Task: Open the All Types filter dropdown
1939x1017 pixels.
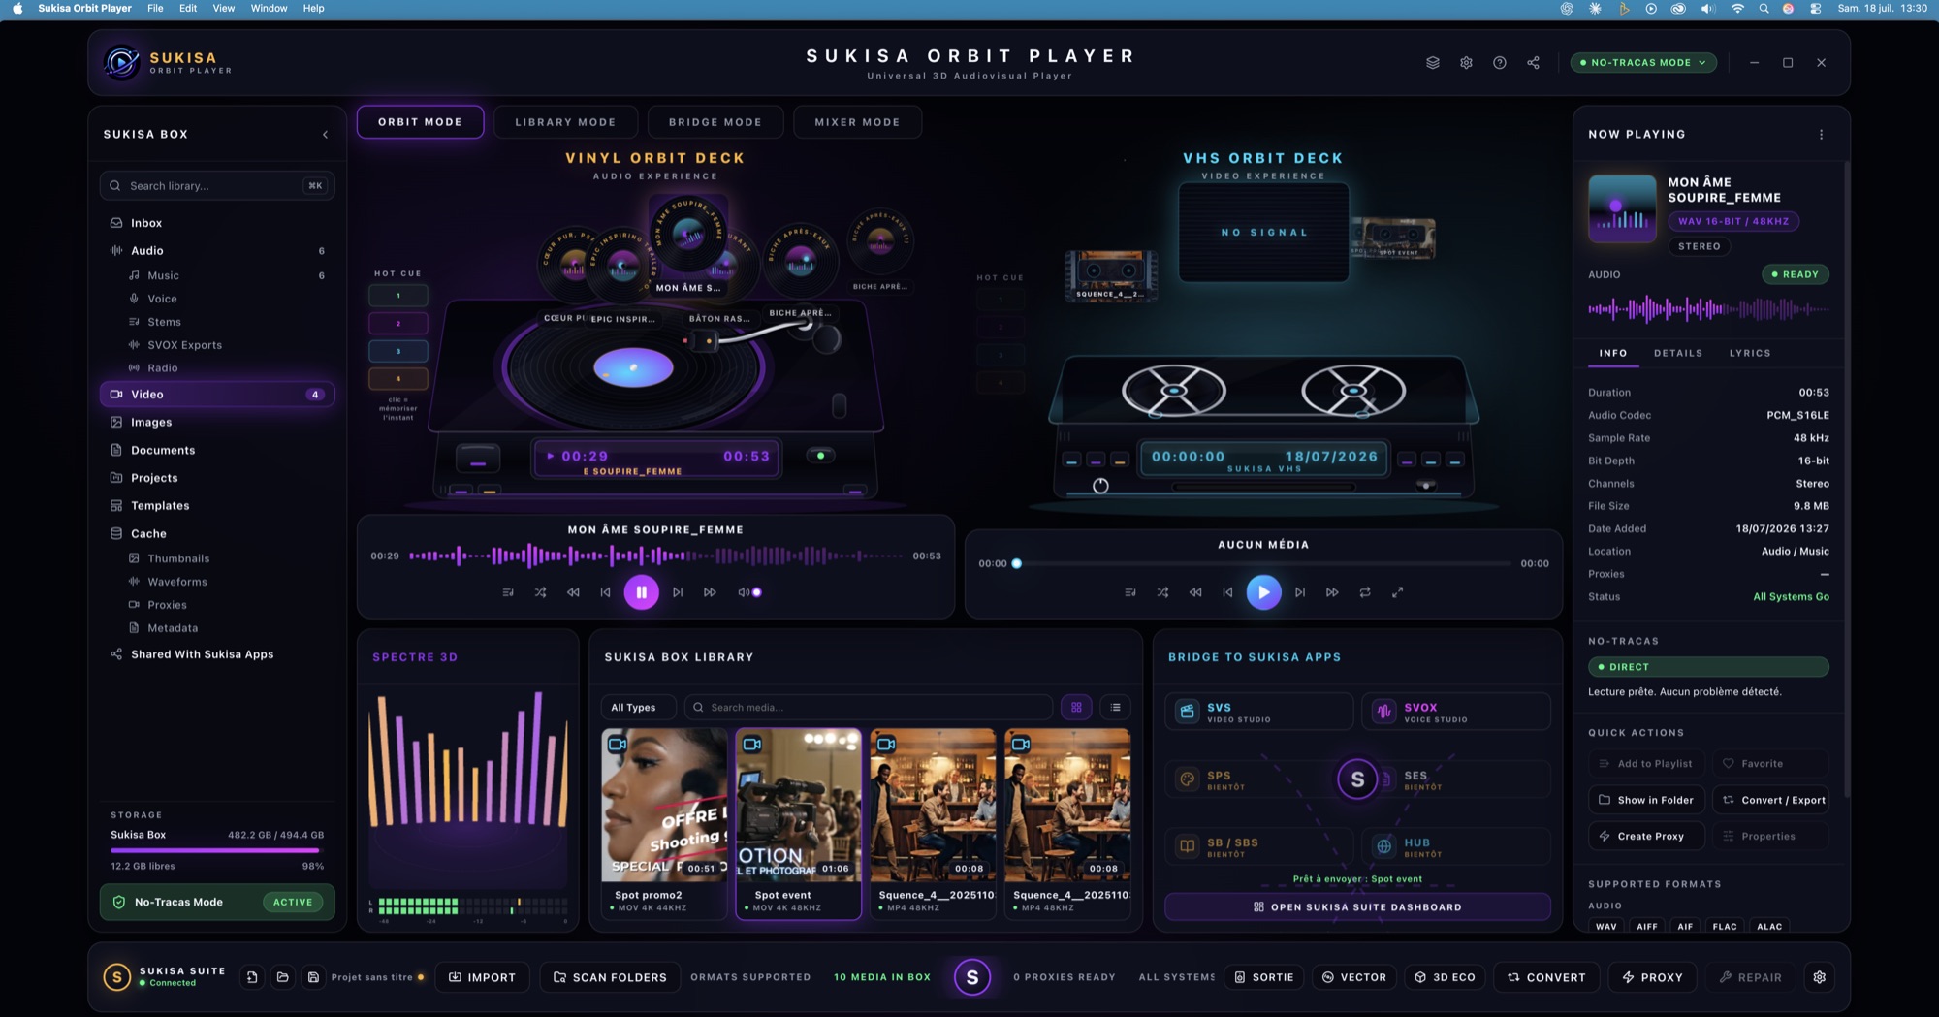Action: [637, 708]
